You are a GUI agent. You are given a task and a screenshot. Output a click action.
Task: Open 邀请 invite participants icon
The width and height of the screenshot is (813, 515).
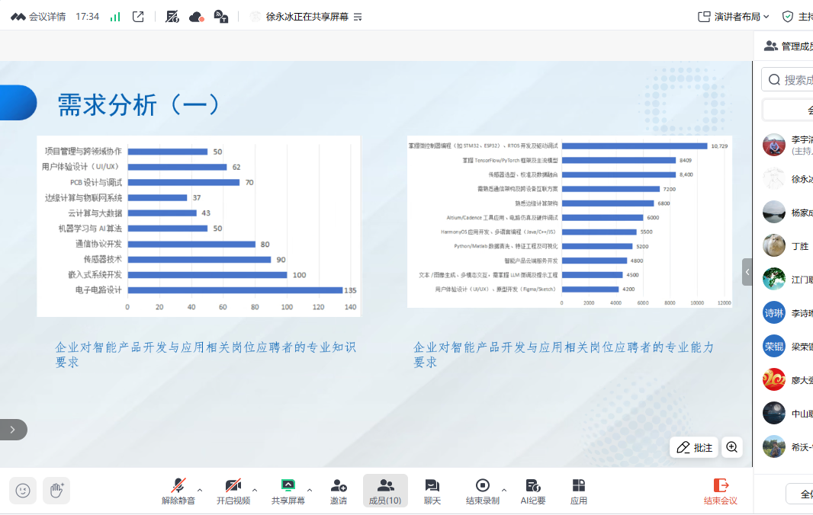(x=339, y=491)
